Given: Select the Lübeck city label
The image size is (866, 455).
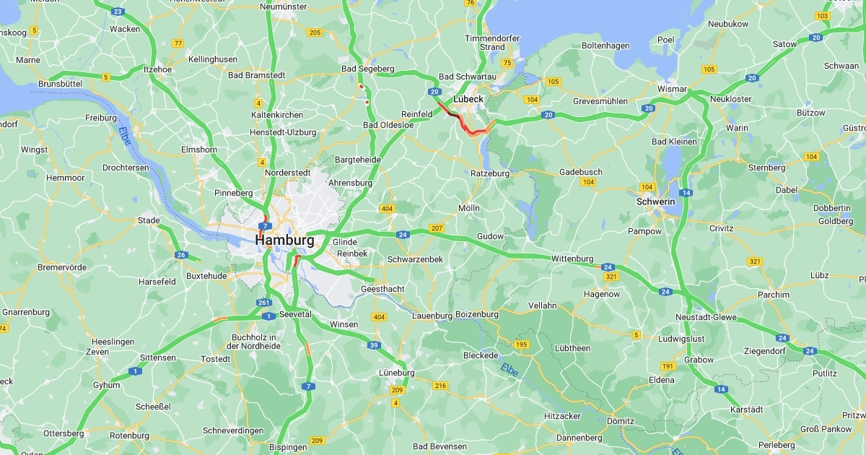Looking at the screenshot, I should (x=468, y=99).
